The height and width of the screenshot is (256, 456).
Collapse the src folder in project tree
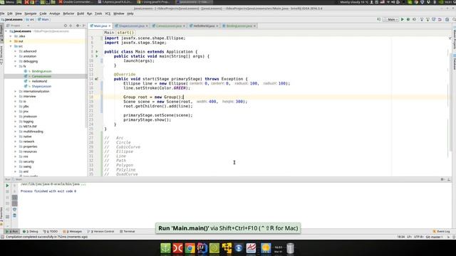11,46
